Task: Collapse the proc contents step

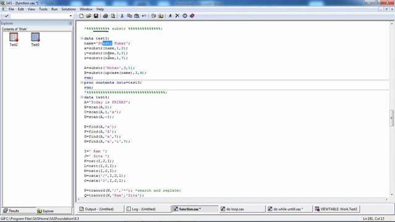Action: pos(81,82)
